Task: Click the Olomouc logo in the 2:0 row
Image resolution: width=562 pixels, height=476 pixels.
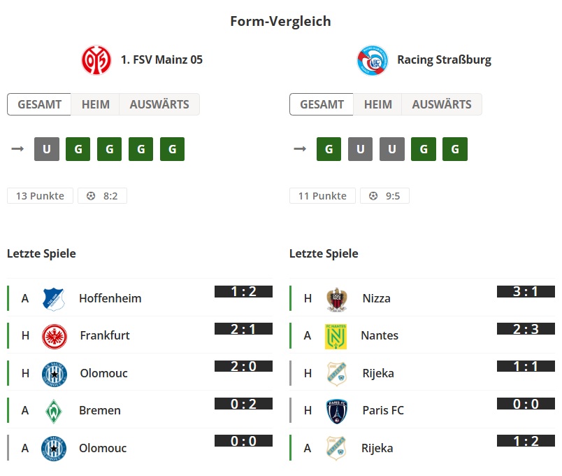Action: 52,373
